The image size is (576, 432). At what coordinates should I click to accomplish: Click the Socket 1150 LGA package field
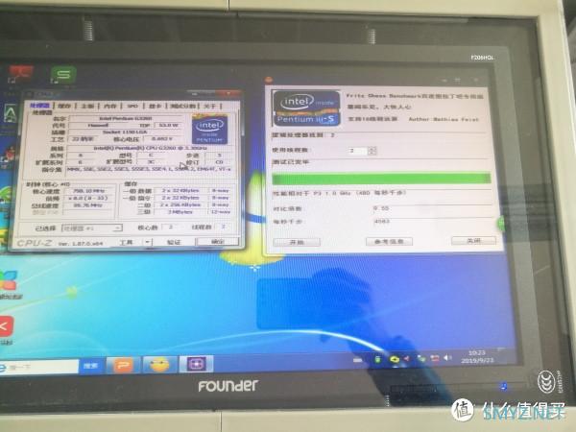[126, 132]
